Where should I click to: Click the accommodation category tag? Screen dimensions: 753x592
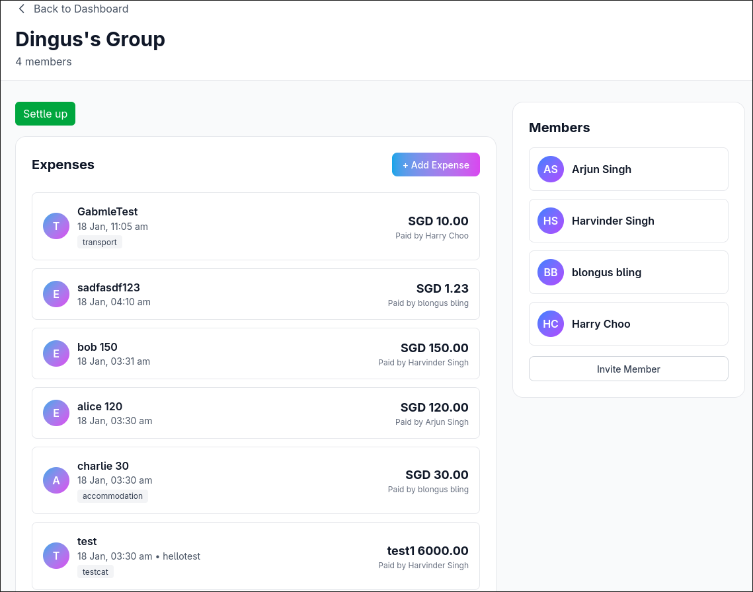click(x=112, y=496)
